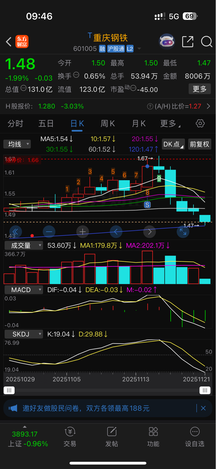Screen dimensions: 216x469
Task: Open the 东方财富 logo icon
Action: tap(22, 42)
